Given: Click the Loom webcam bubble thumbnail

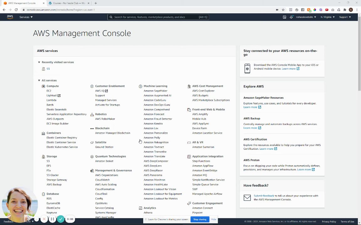Looking at the screenshot, I should [x=20, y=205].
